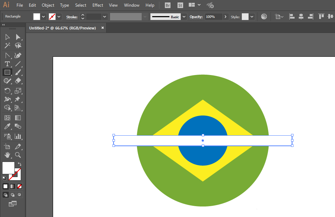Select the Rectangle tool in the toolbox
Viewport: 335px width, 217px height.
[7, 72]
